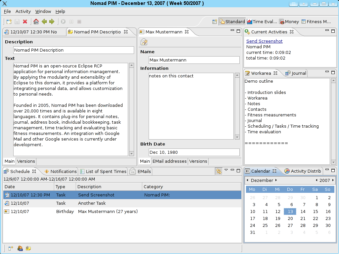Open the Schedule panel view menu dropdown arrow
The image size is (339, 254).
click(226, 170)
